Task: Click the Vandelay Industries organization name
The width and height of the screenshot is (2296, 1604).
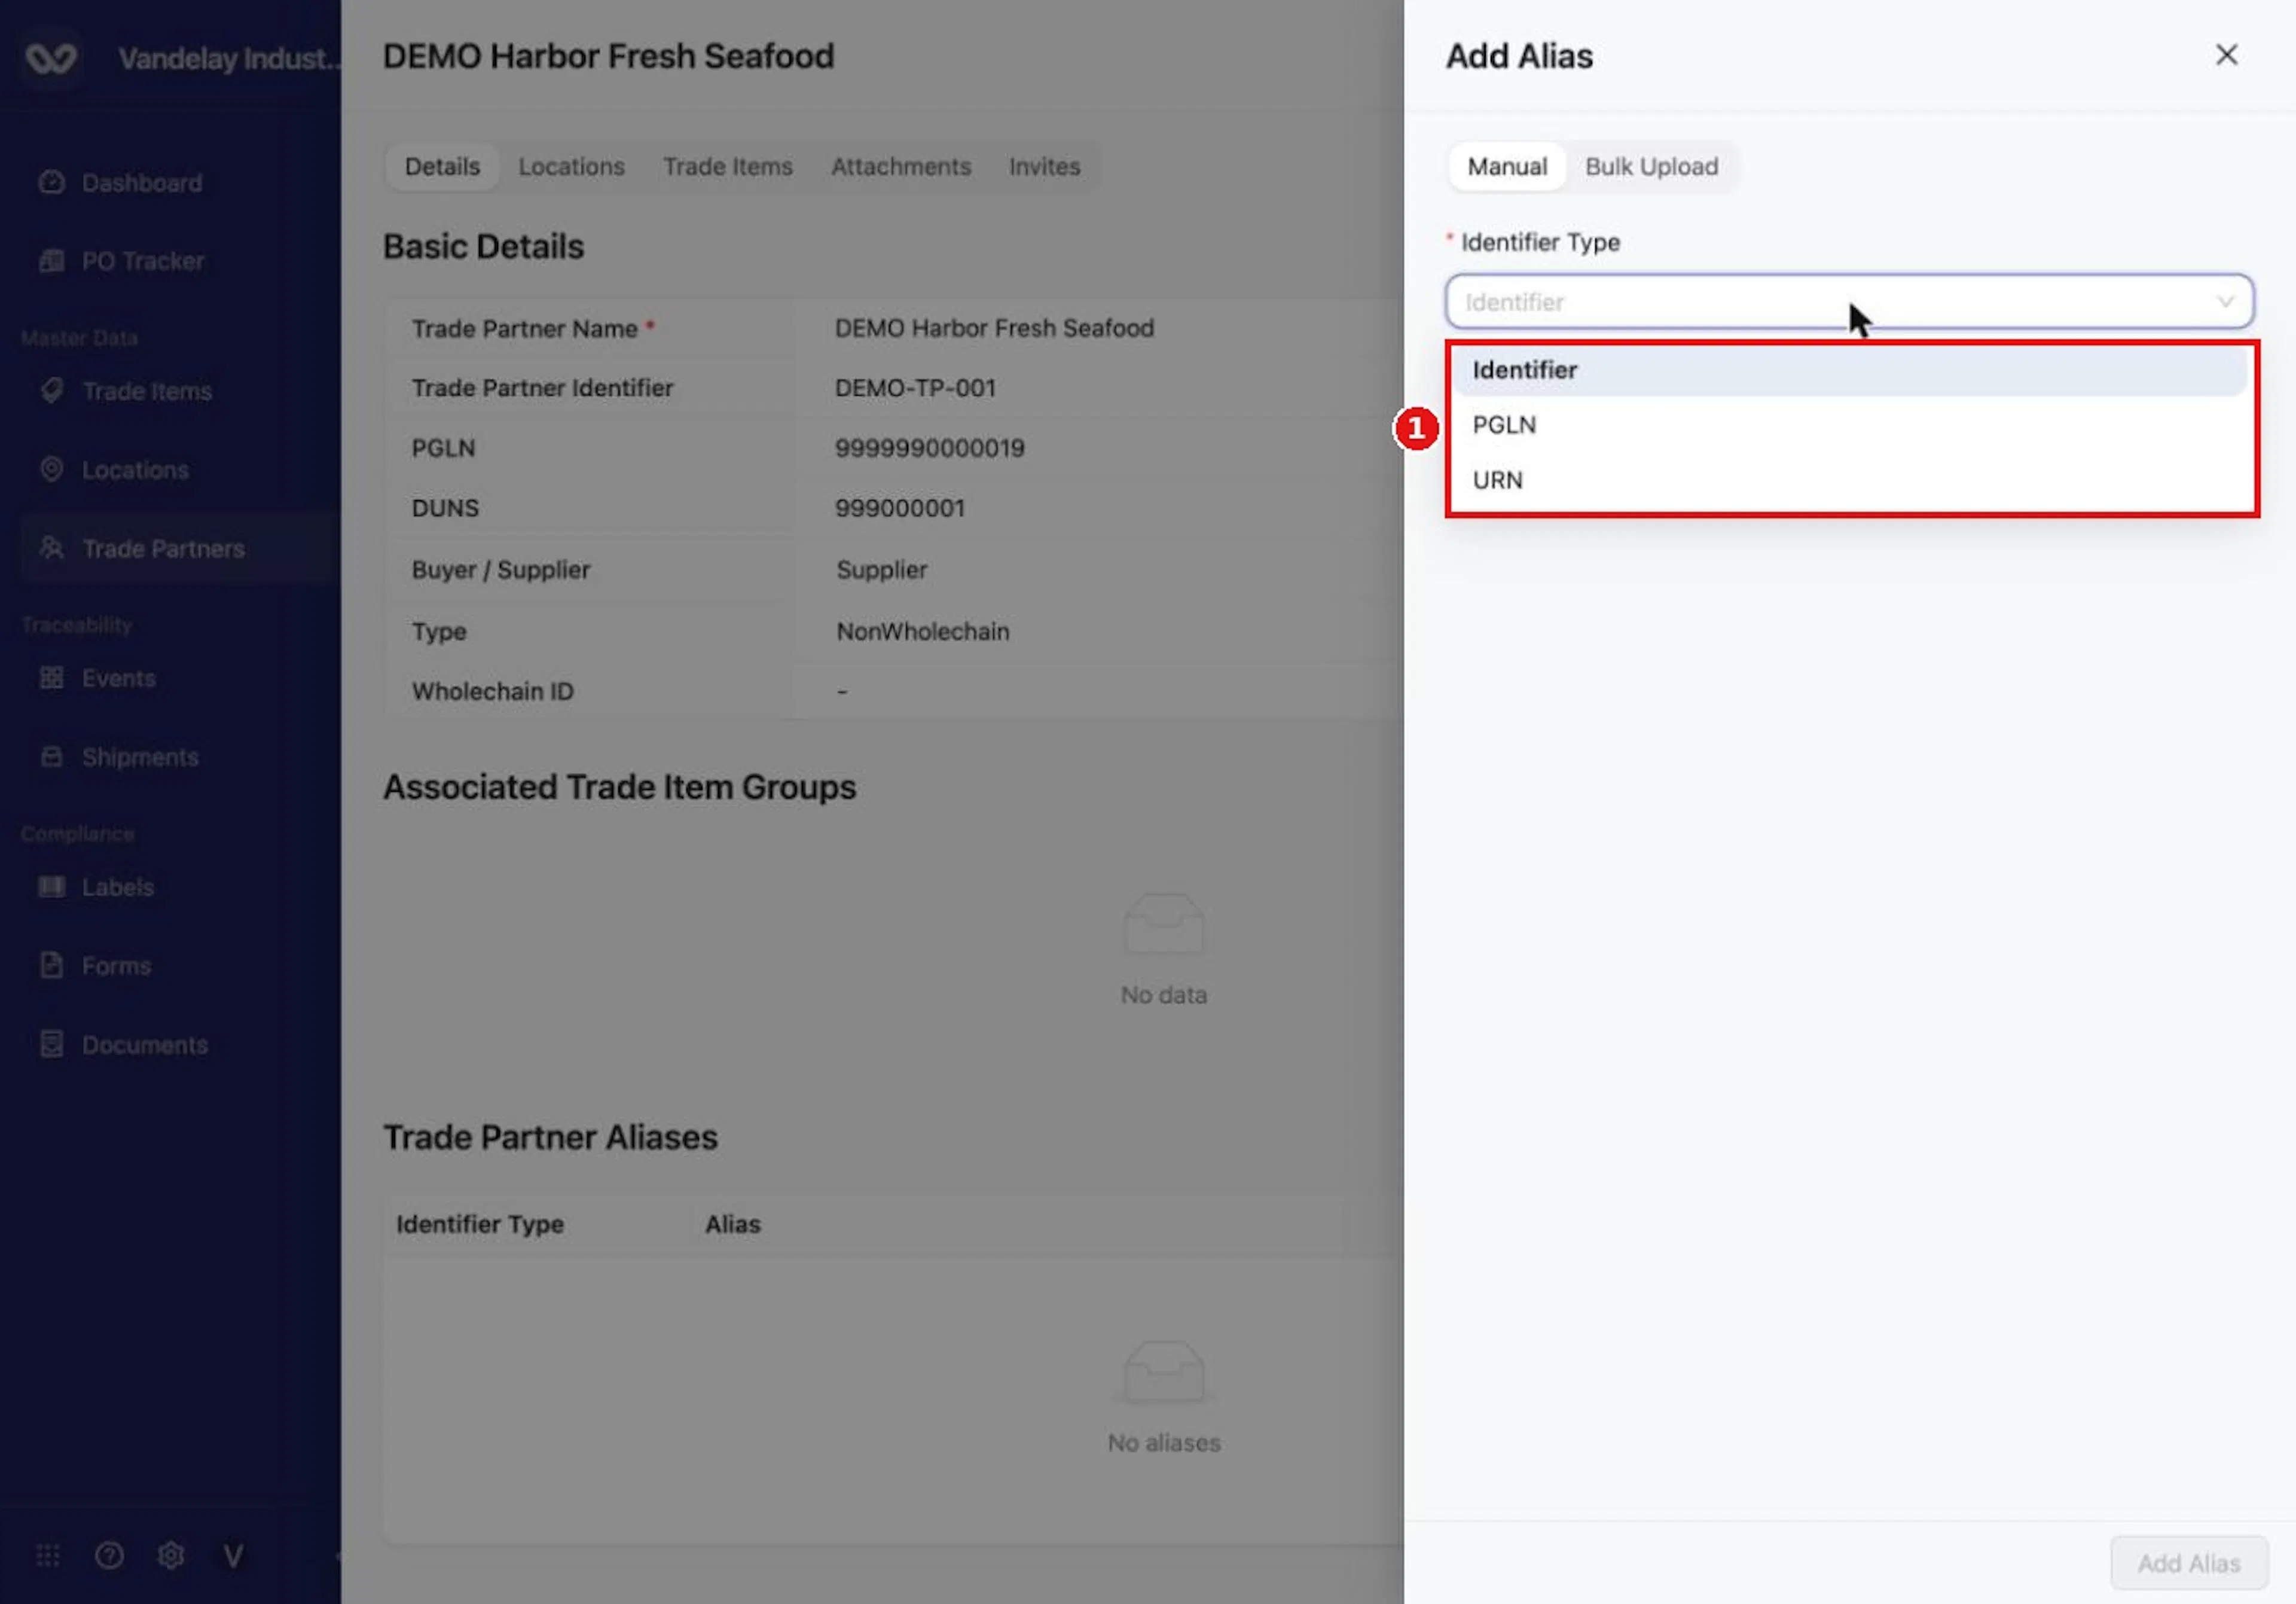Action: 229,58
